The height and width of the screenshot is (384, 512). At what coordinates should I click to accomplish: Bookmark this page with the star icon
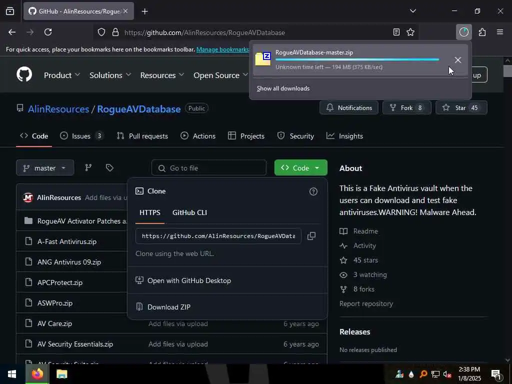click(410, 32)
